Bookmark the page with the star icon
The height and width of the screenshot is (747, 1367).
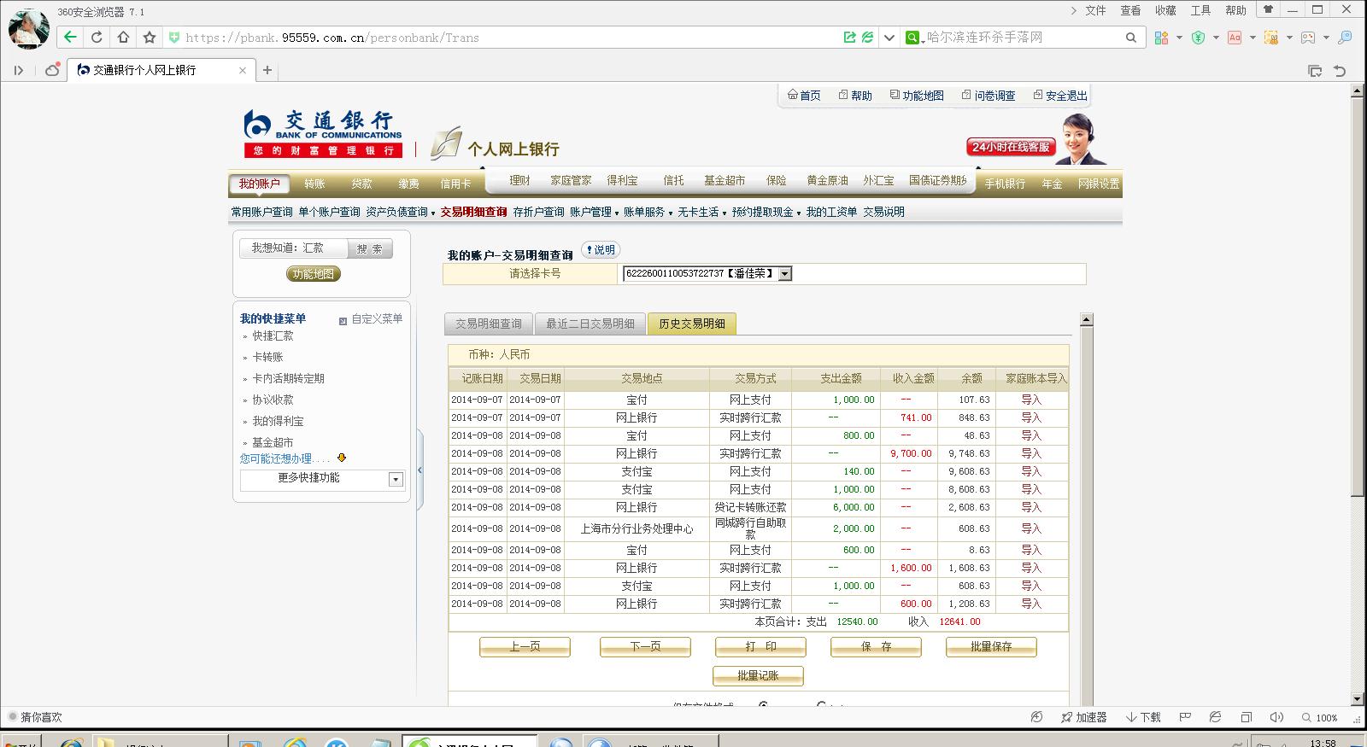pos(150,38)
